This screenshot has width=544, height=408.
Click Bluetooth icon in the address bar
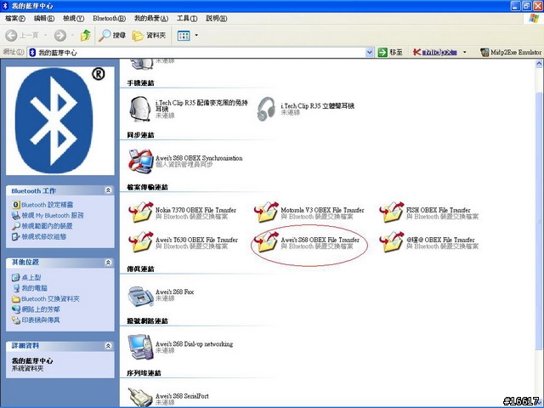32,53
